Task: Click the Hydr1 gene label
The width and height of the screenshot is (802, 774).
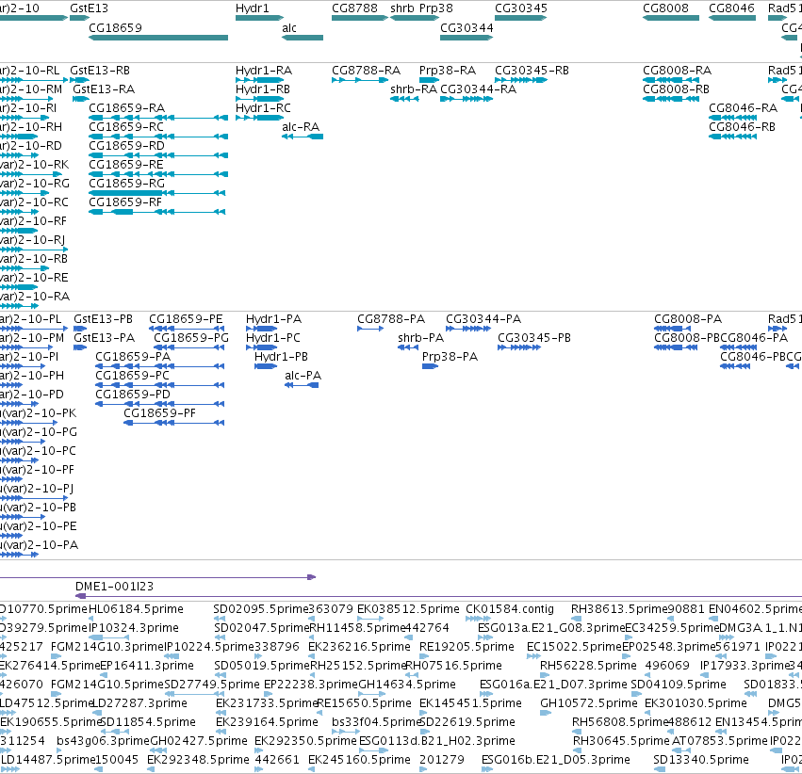Action: (x=253, y=8)
